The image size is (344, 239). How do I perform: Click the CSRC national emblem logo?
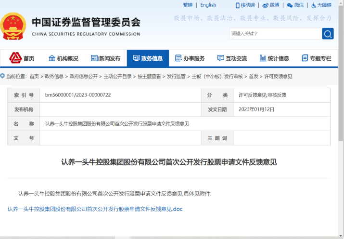tap(13, 27)
